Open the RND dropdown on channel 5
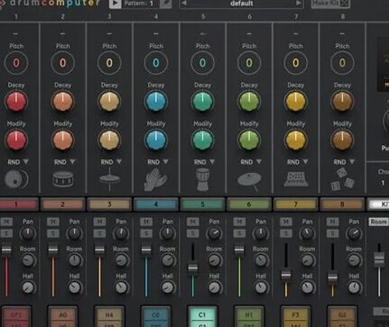The height and width of the screenshot is (327, 389). tap(204, 162)
